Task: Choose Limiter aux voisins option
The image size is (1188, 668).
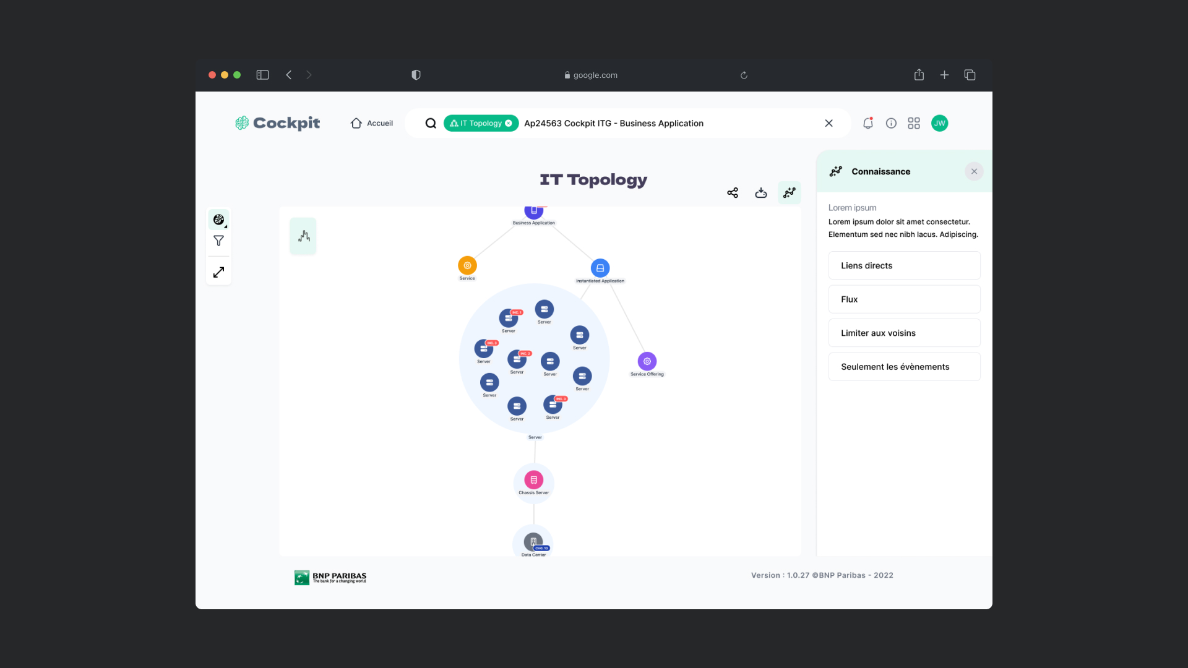Action: coord(904,333)
